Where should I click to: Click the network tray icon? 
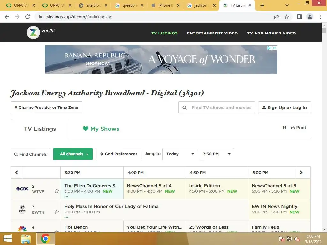tap(289, 239)
